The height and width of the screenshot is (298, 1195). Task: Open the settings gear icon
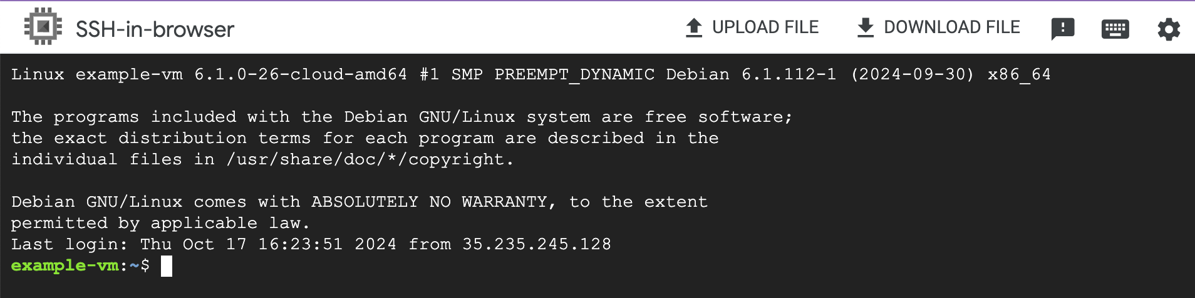(1169, 29)
